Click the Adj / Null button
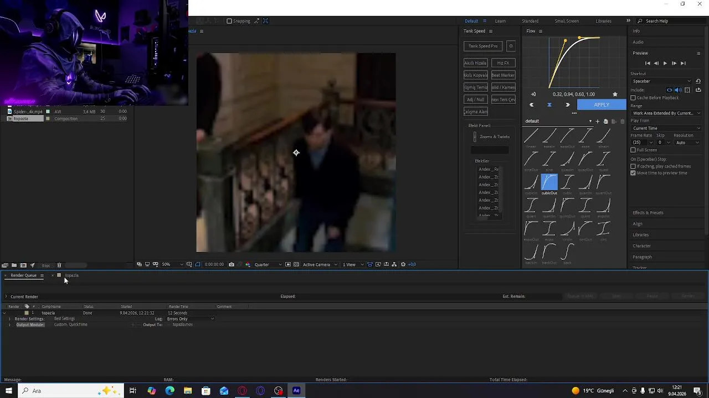Image resolution: width=709 pixels, height=398 pixels. tap(476, 99)
